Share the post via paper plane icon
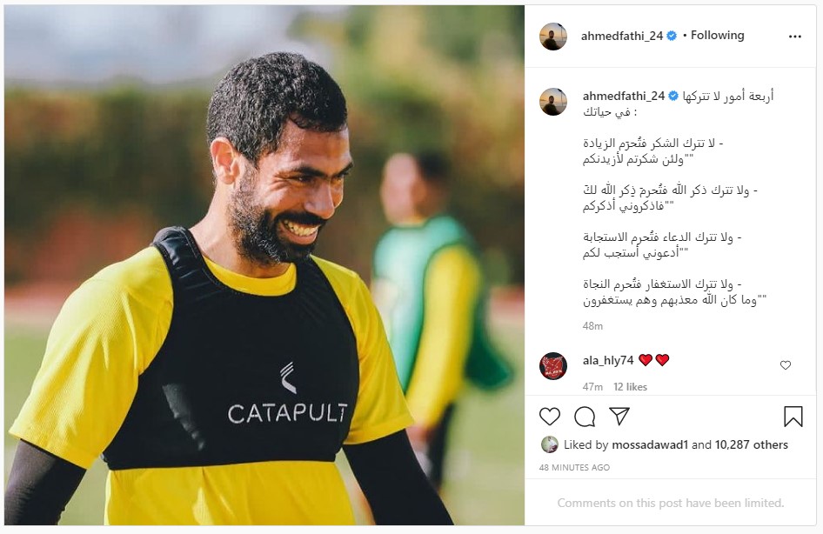The image size is (823, 534). (619, 416)
